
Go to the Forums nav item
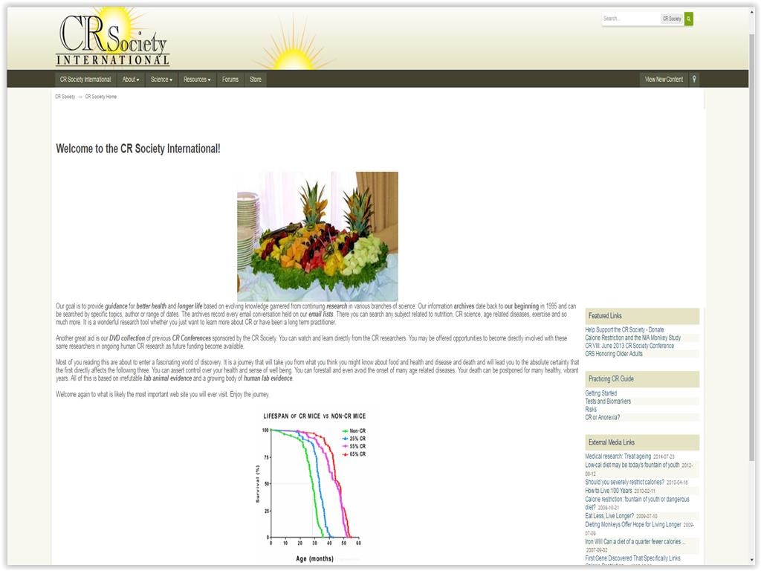(x=230, y=79)
